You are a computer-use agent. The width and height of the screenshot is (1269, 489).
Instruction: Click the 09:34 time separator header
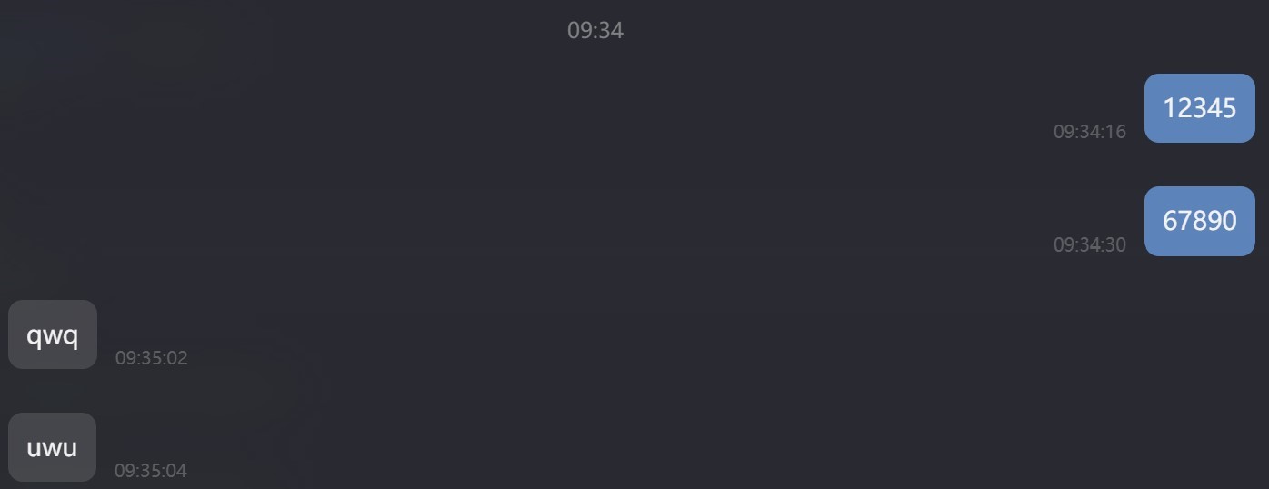[x=595, y=30]
